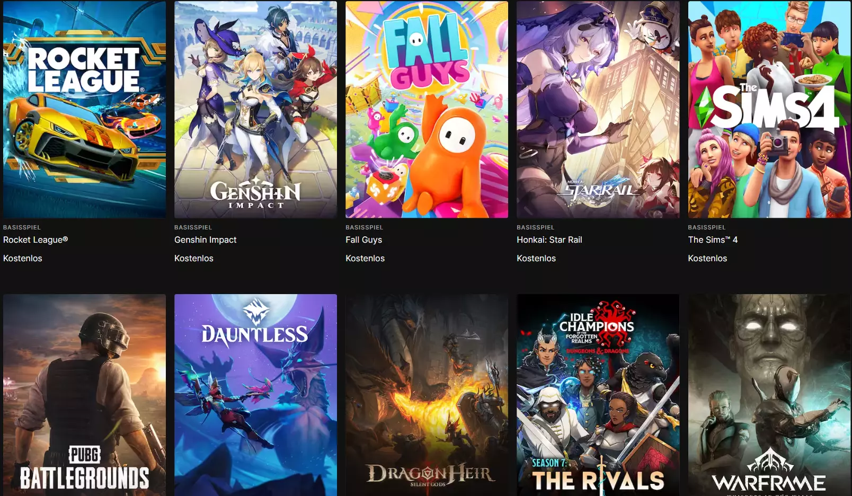The image size is (852, 496).
Task: Click Kostenlos price under The Sims 4
Action: (x=707, y=258)
